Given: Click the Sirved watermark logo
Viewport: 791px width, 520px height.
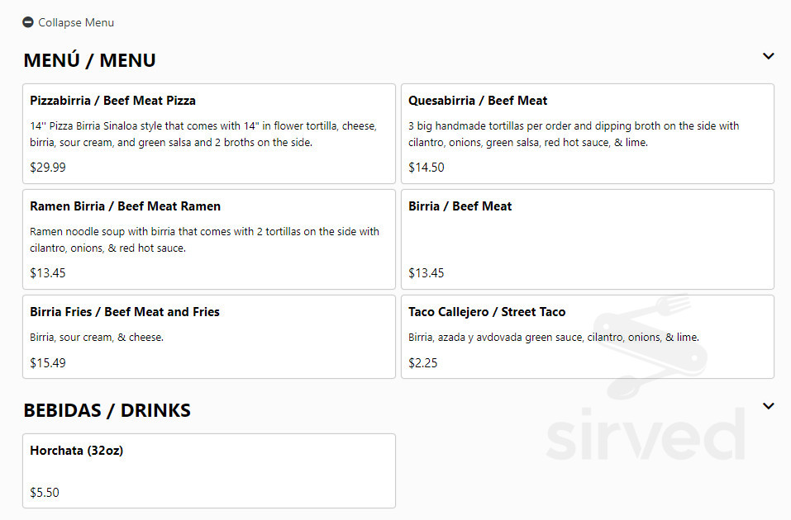Looking at the screenshot, I should pos(646,433).
